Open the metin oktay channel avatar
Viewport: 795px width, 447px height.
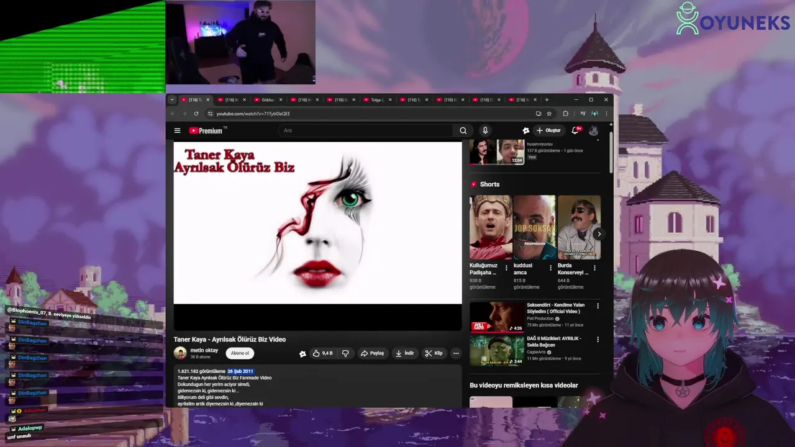click(180, 353)
